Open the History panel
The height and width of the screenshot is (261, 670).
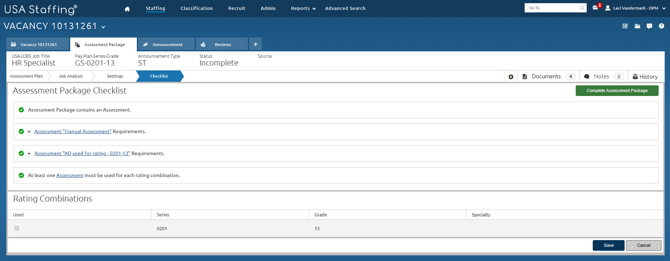coord(645,76)
